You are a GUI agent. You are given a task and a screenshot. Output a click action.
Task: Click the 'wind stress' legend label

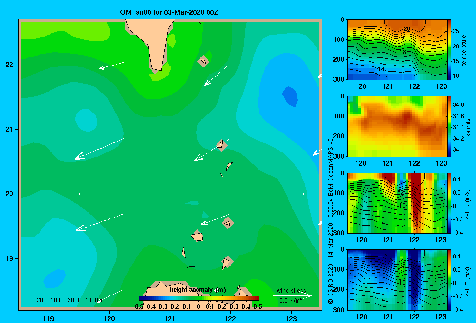[x=291, y=290]
